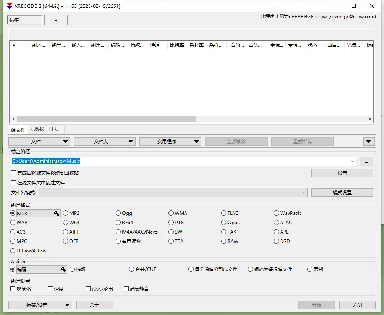Expand the 文件 dropdown button

[x=39, y=142]
